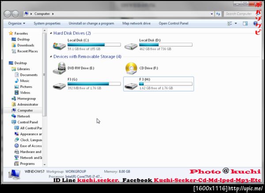Click the Videos library icon
Viewport: 265px width, 193px height.
[x=17, y=93]
